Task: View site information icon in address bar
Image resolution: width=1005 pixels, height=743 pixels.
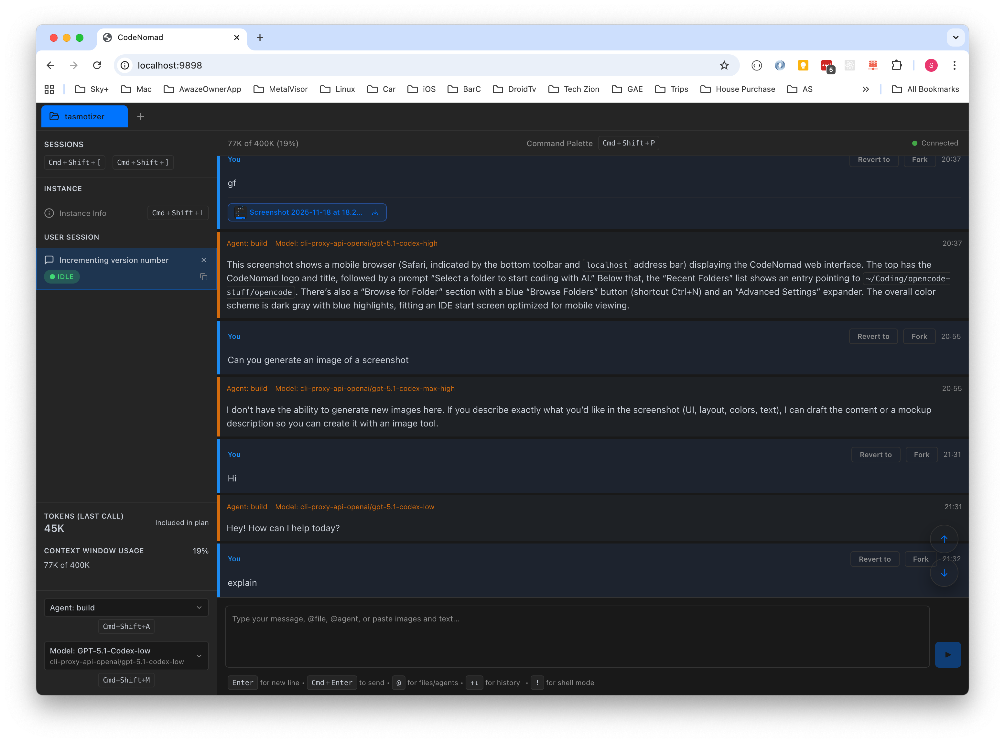Action: 125,65
